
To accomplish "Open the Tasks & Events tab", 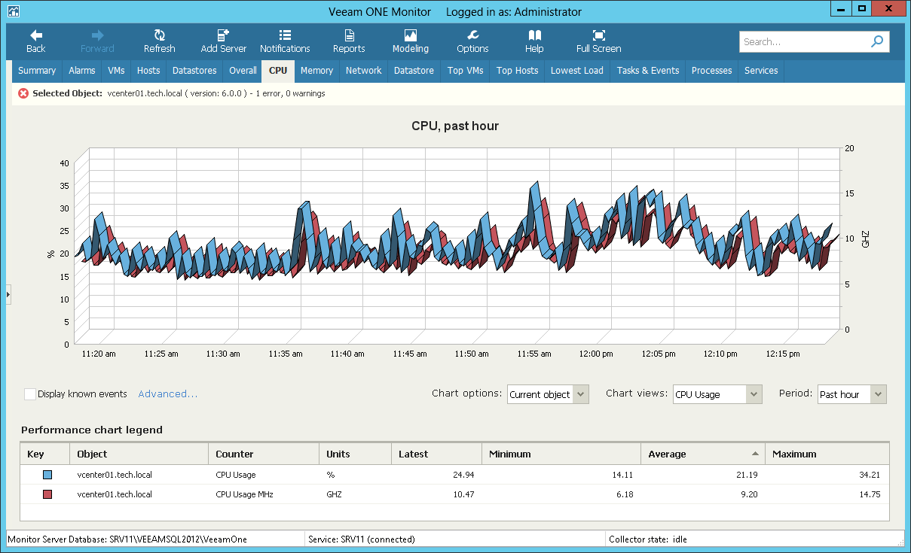I will click(648, 71).
